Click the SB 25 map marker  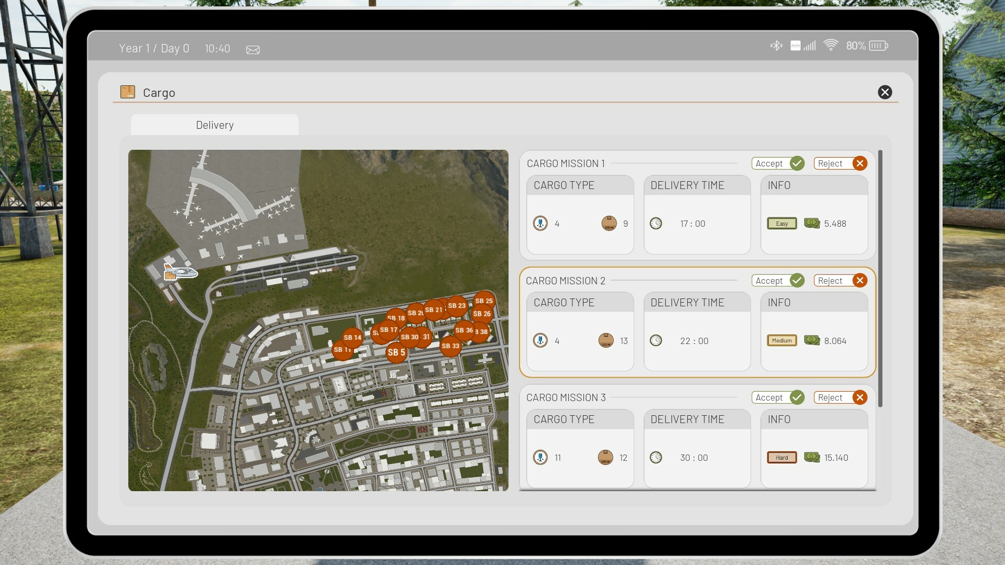coord(484,301)
